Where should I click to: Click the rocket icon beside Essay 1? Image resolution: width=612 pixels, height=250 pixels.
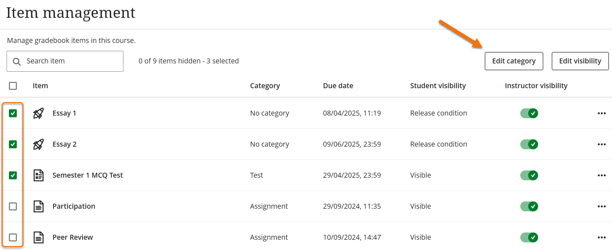38,113
